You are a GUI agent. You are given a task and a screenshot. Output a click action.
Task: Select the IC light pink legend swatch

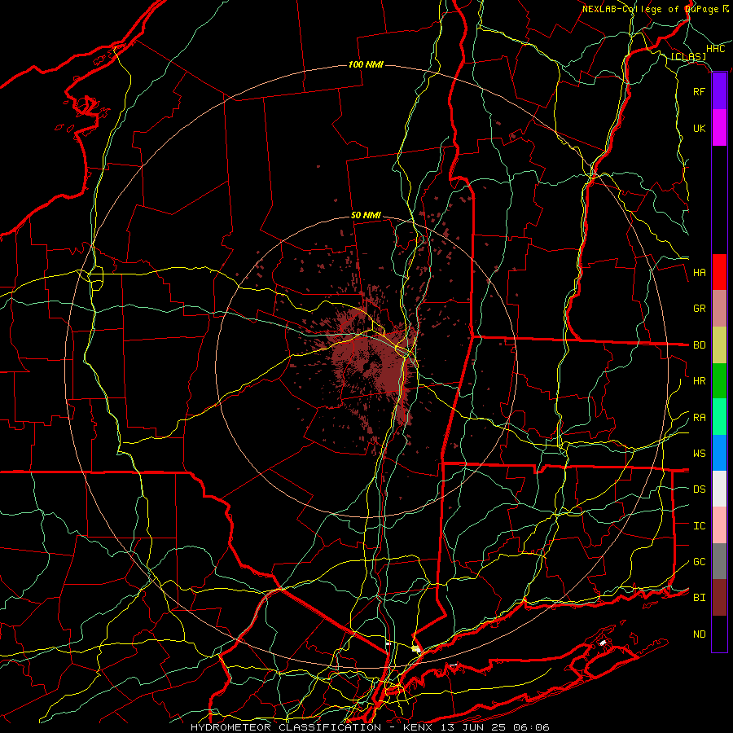pyautogui.click(x=719, y=525)
